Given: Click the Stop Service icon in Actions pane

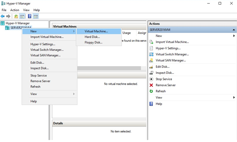Looking at the screenshot, I should pyautogui.click(x=151, y=79).
